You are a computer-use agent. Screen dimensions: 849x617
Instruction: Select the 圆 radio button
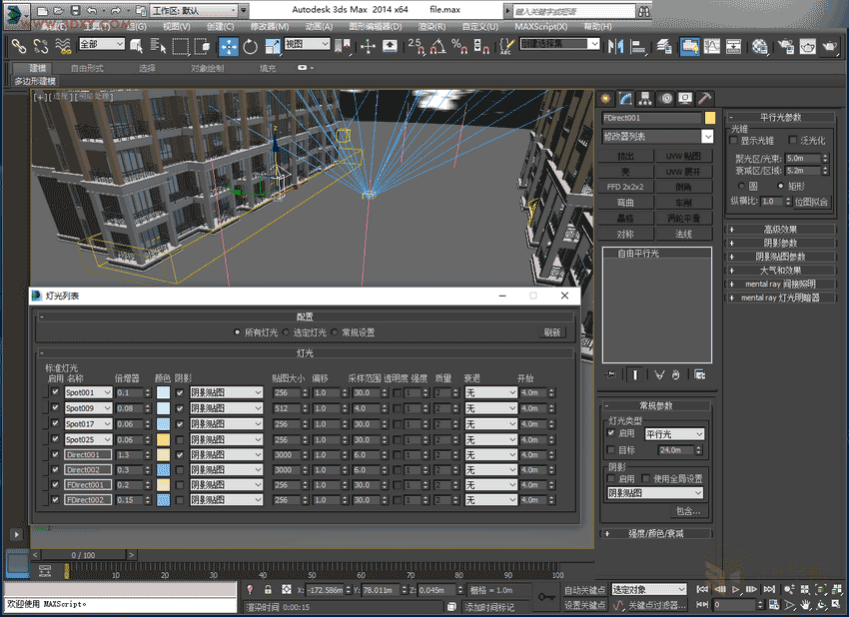click(741, 186)
